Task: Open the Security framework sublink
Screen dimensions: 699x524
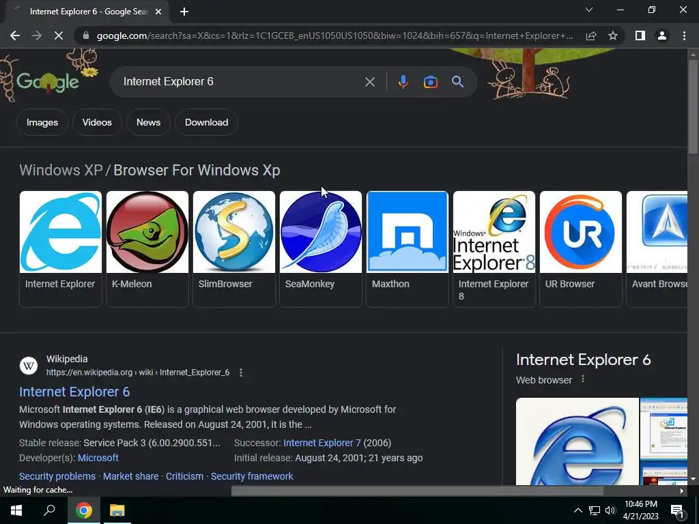Action: pyautogui.click(x=252, y=476)
